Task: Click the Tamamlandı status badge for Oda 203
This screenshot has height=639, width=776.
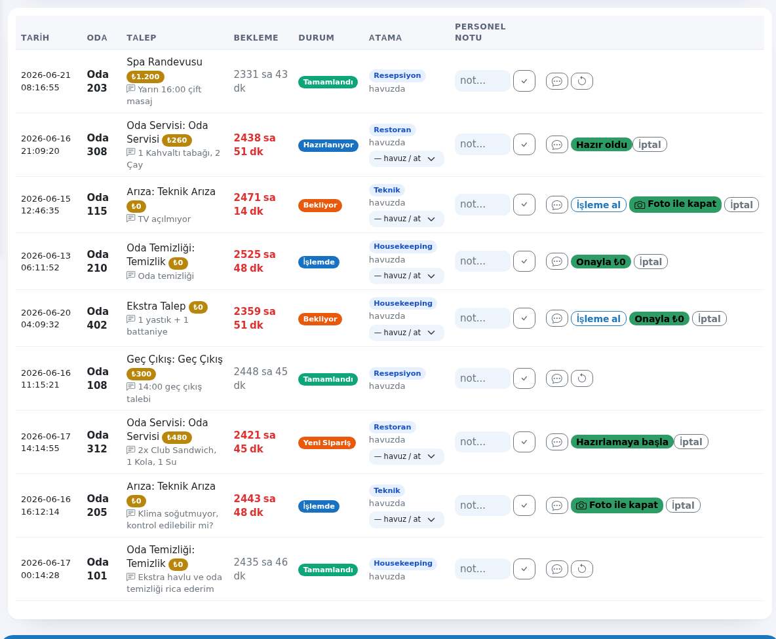Action: (x=328, y=82)
